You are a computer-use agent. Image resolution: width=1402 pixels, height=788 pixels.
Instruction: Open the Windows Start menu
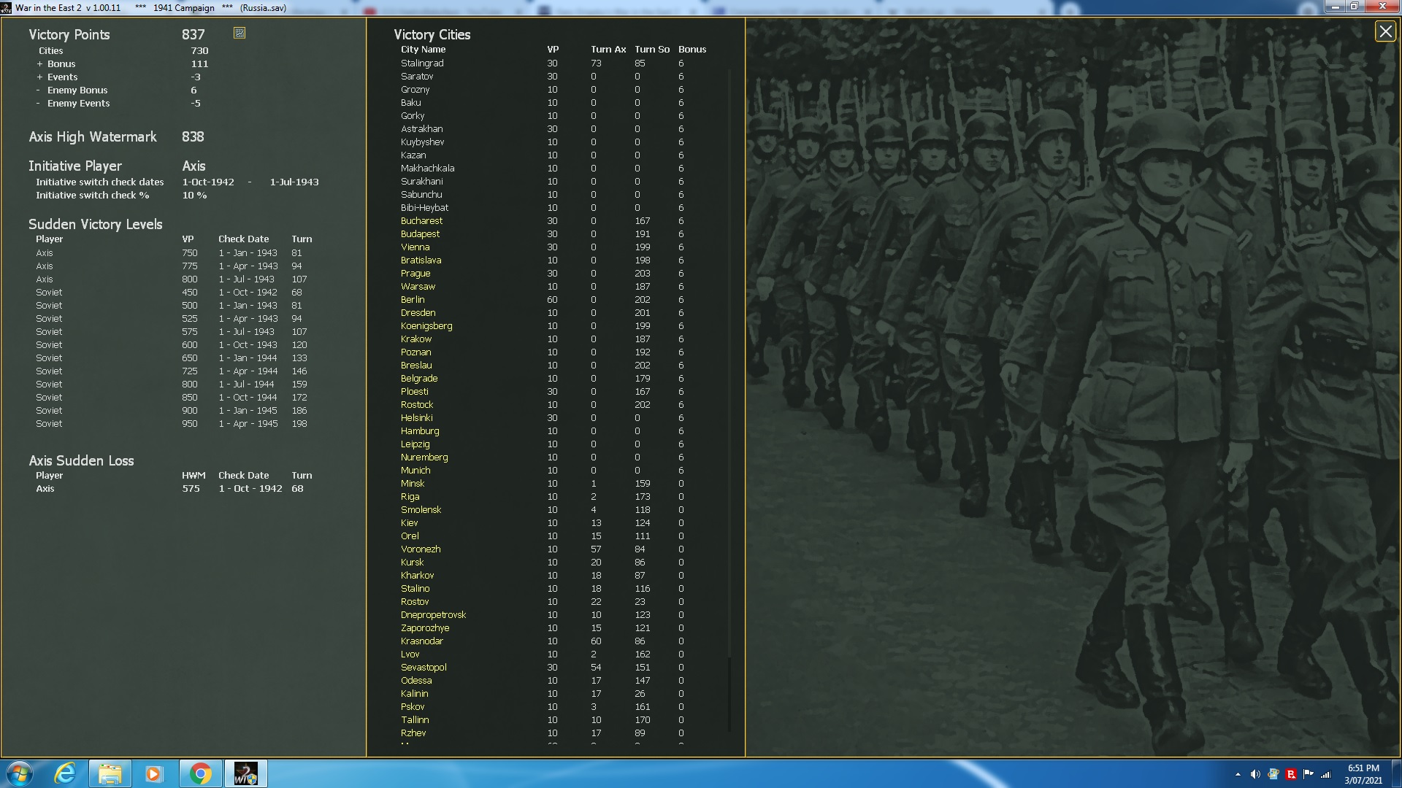pyautogui.click(x=20, y=773)
